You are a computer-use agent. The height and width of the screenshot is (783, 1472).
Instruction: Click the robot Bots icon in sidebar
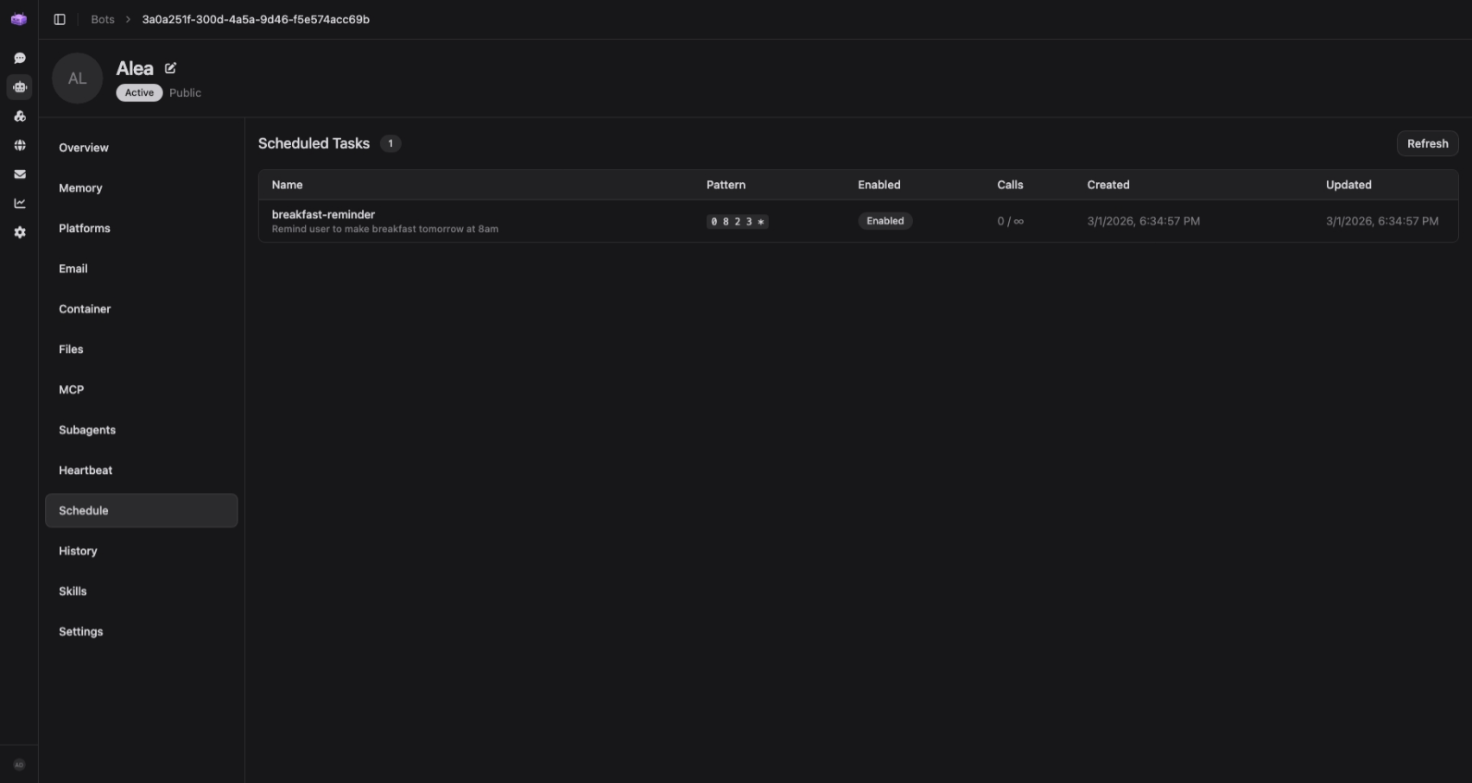click(x=19, y=87)
